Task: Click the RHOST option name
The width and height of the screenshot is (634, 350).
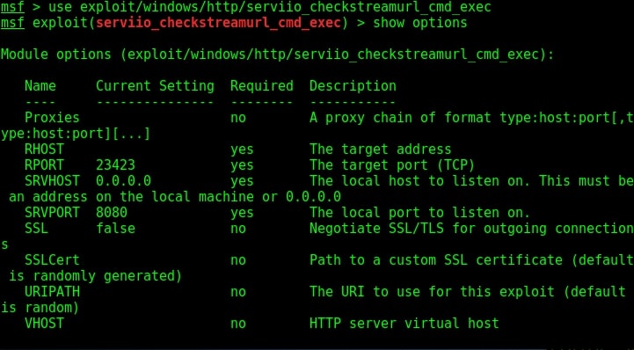Action: pos(45,149)
